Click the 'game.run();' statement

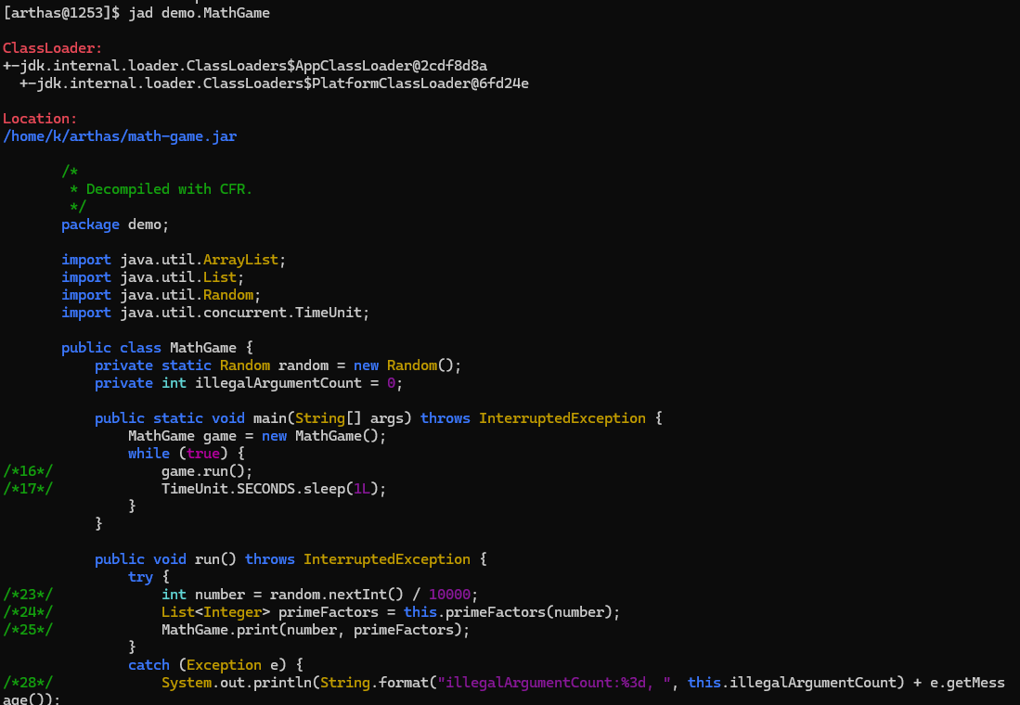207,471
